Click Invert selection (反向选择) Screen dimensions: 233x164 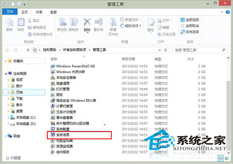tap(190, 32)
